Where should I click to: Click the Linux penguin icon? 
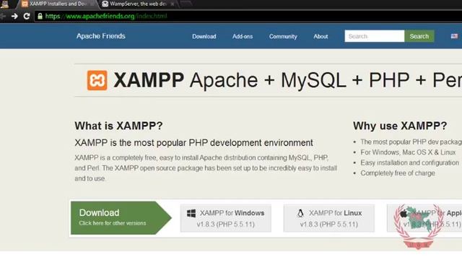coord(300,213)
